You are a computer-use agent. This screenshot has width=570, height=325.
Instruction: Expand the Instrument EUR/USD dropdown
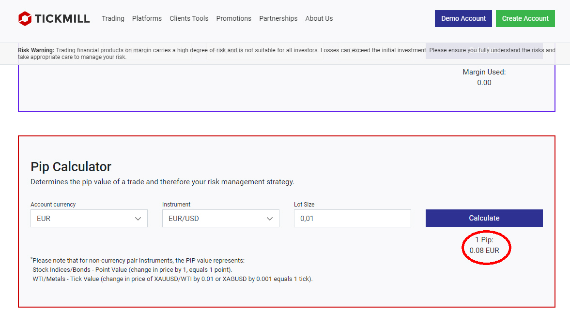click(x=221, y=218)
